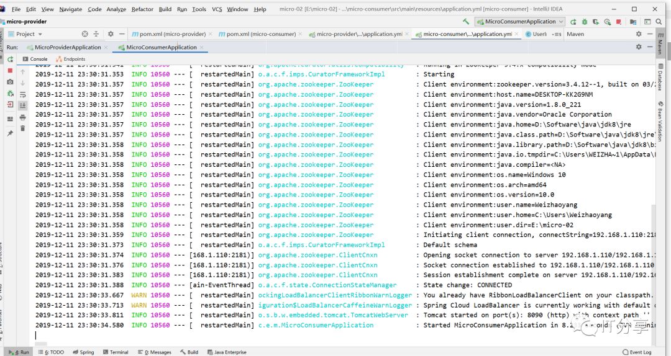Image resolution: width=671 pixels, height=356 pixels.
Task: Open the VCS menu
Action: coord(217,9)
